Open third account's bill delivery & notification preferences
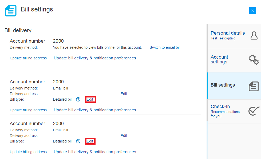 coord(95,152)
